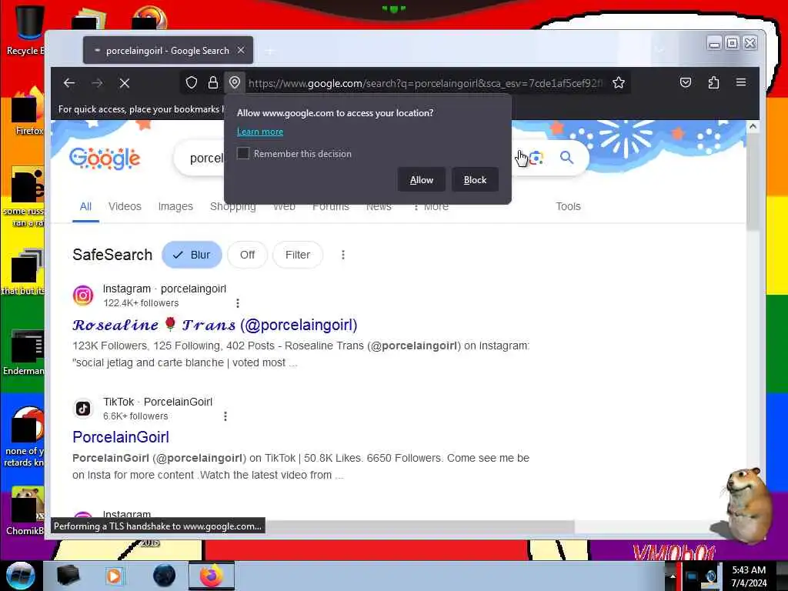Click the speaker volume tray icon
The image size is (788, 591).
click(711, 576)
